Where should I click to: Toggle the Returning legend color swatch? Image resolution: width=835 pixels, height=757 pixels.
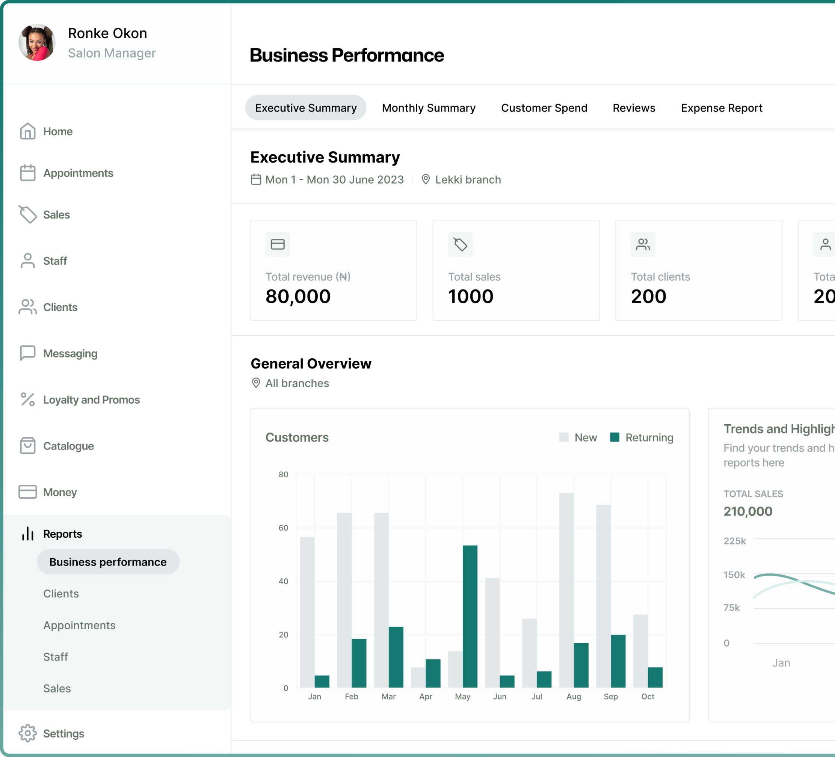click(615, 437)
